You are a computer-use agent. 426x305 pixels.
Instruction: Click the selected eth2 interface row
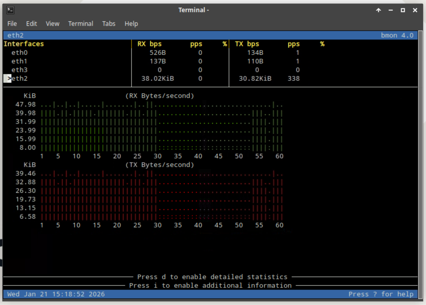19,78
